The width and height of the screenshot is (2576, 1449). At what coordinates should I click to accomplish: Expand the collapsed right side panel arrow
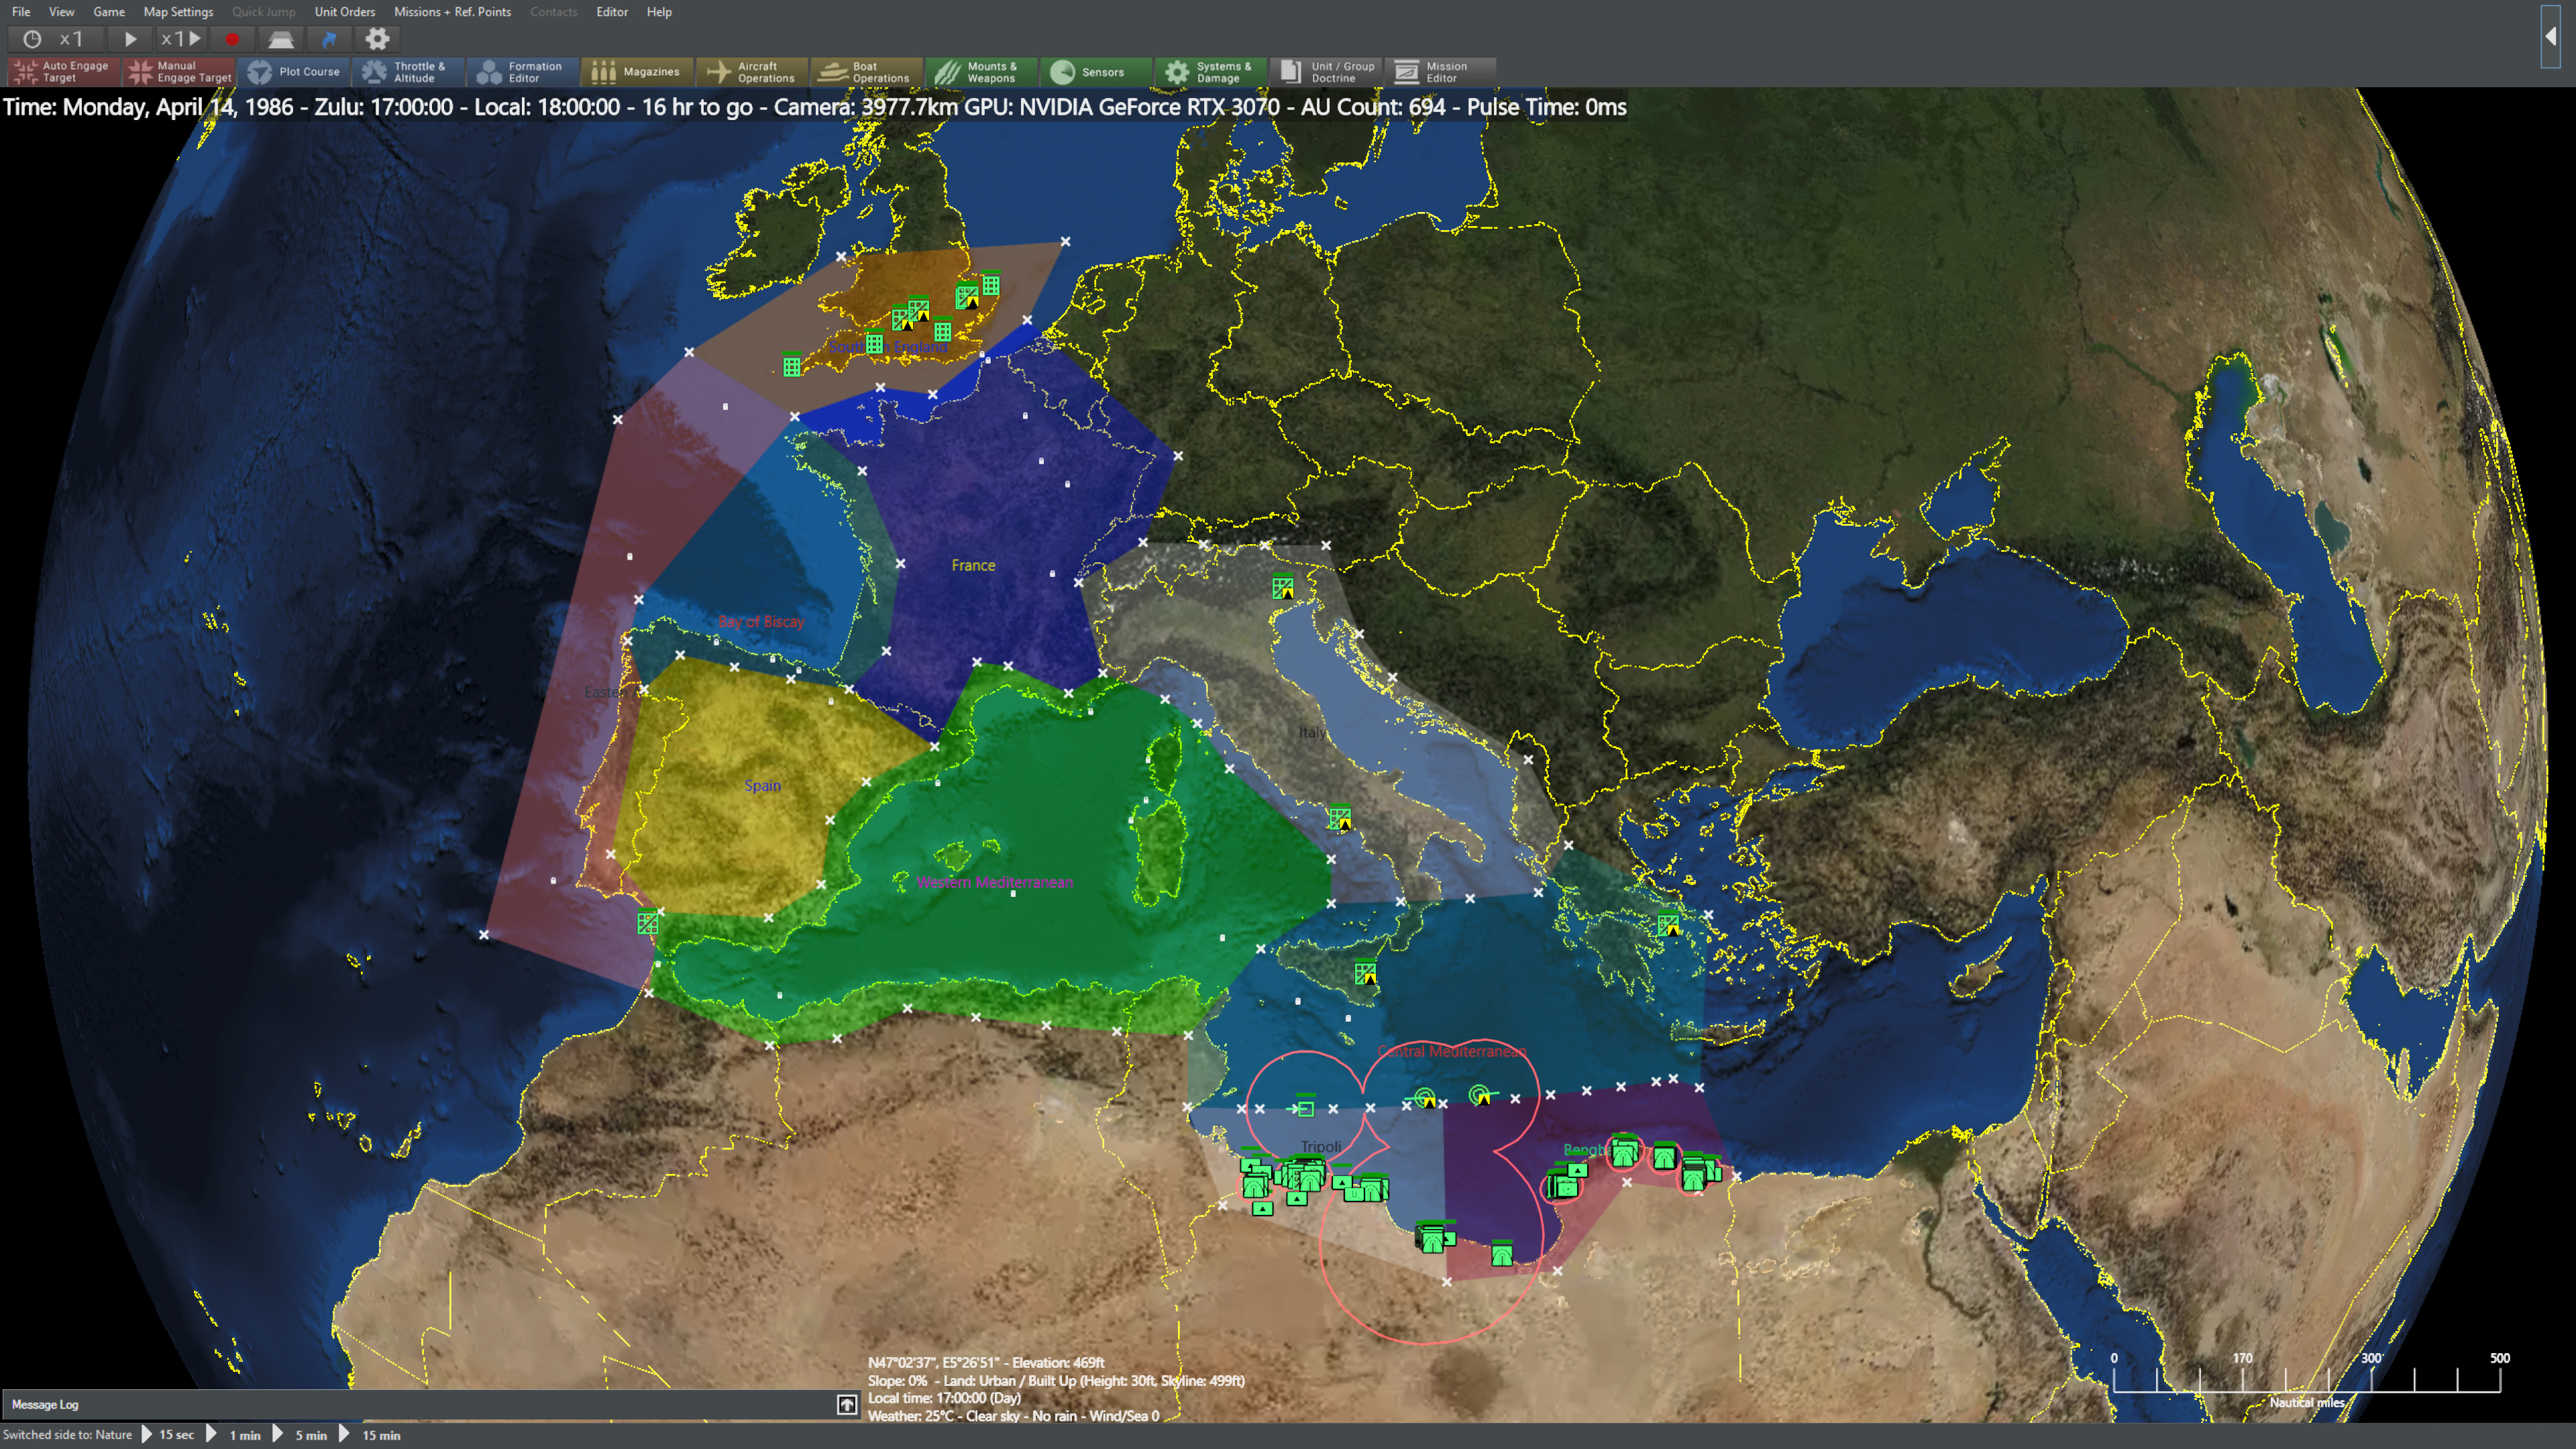click(x=2551, y=36)
